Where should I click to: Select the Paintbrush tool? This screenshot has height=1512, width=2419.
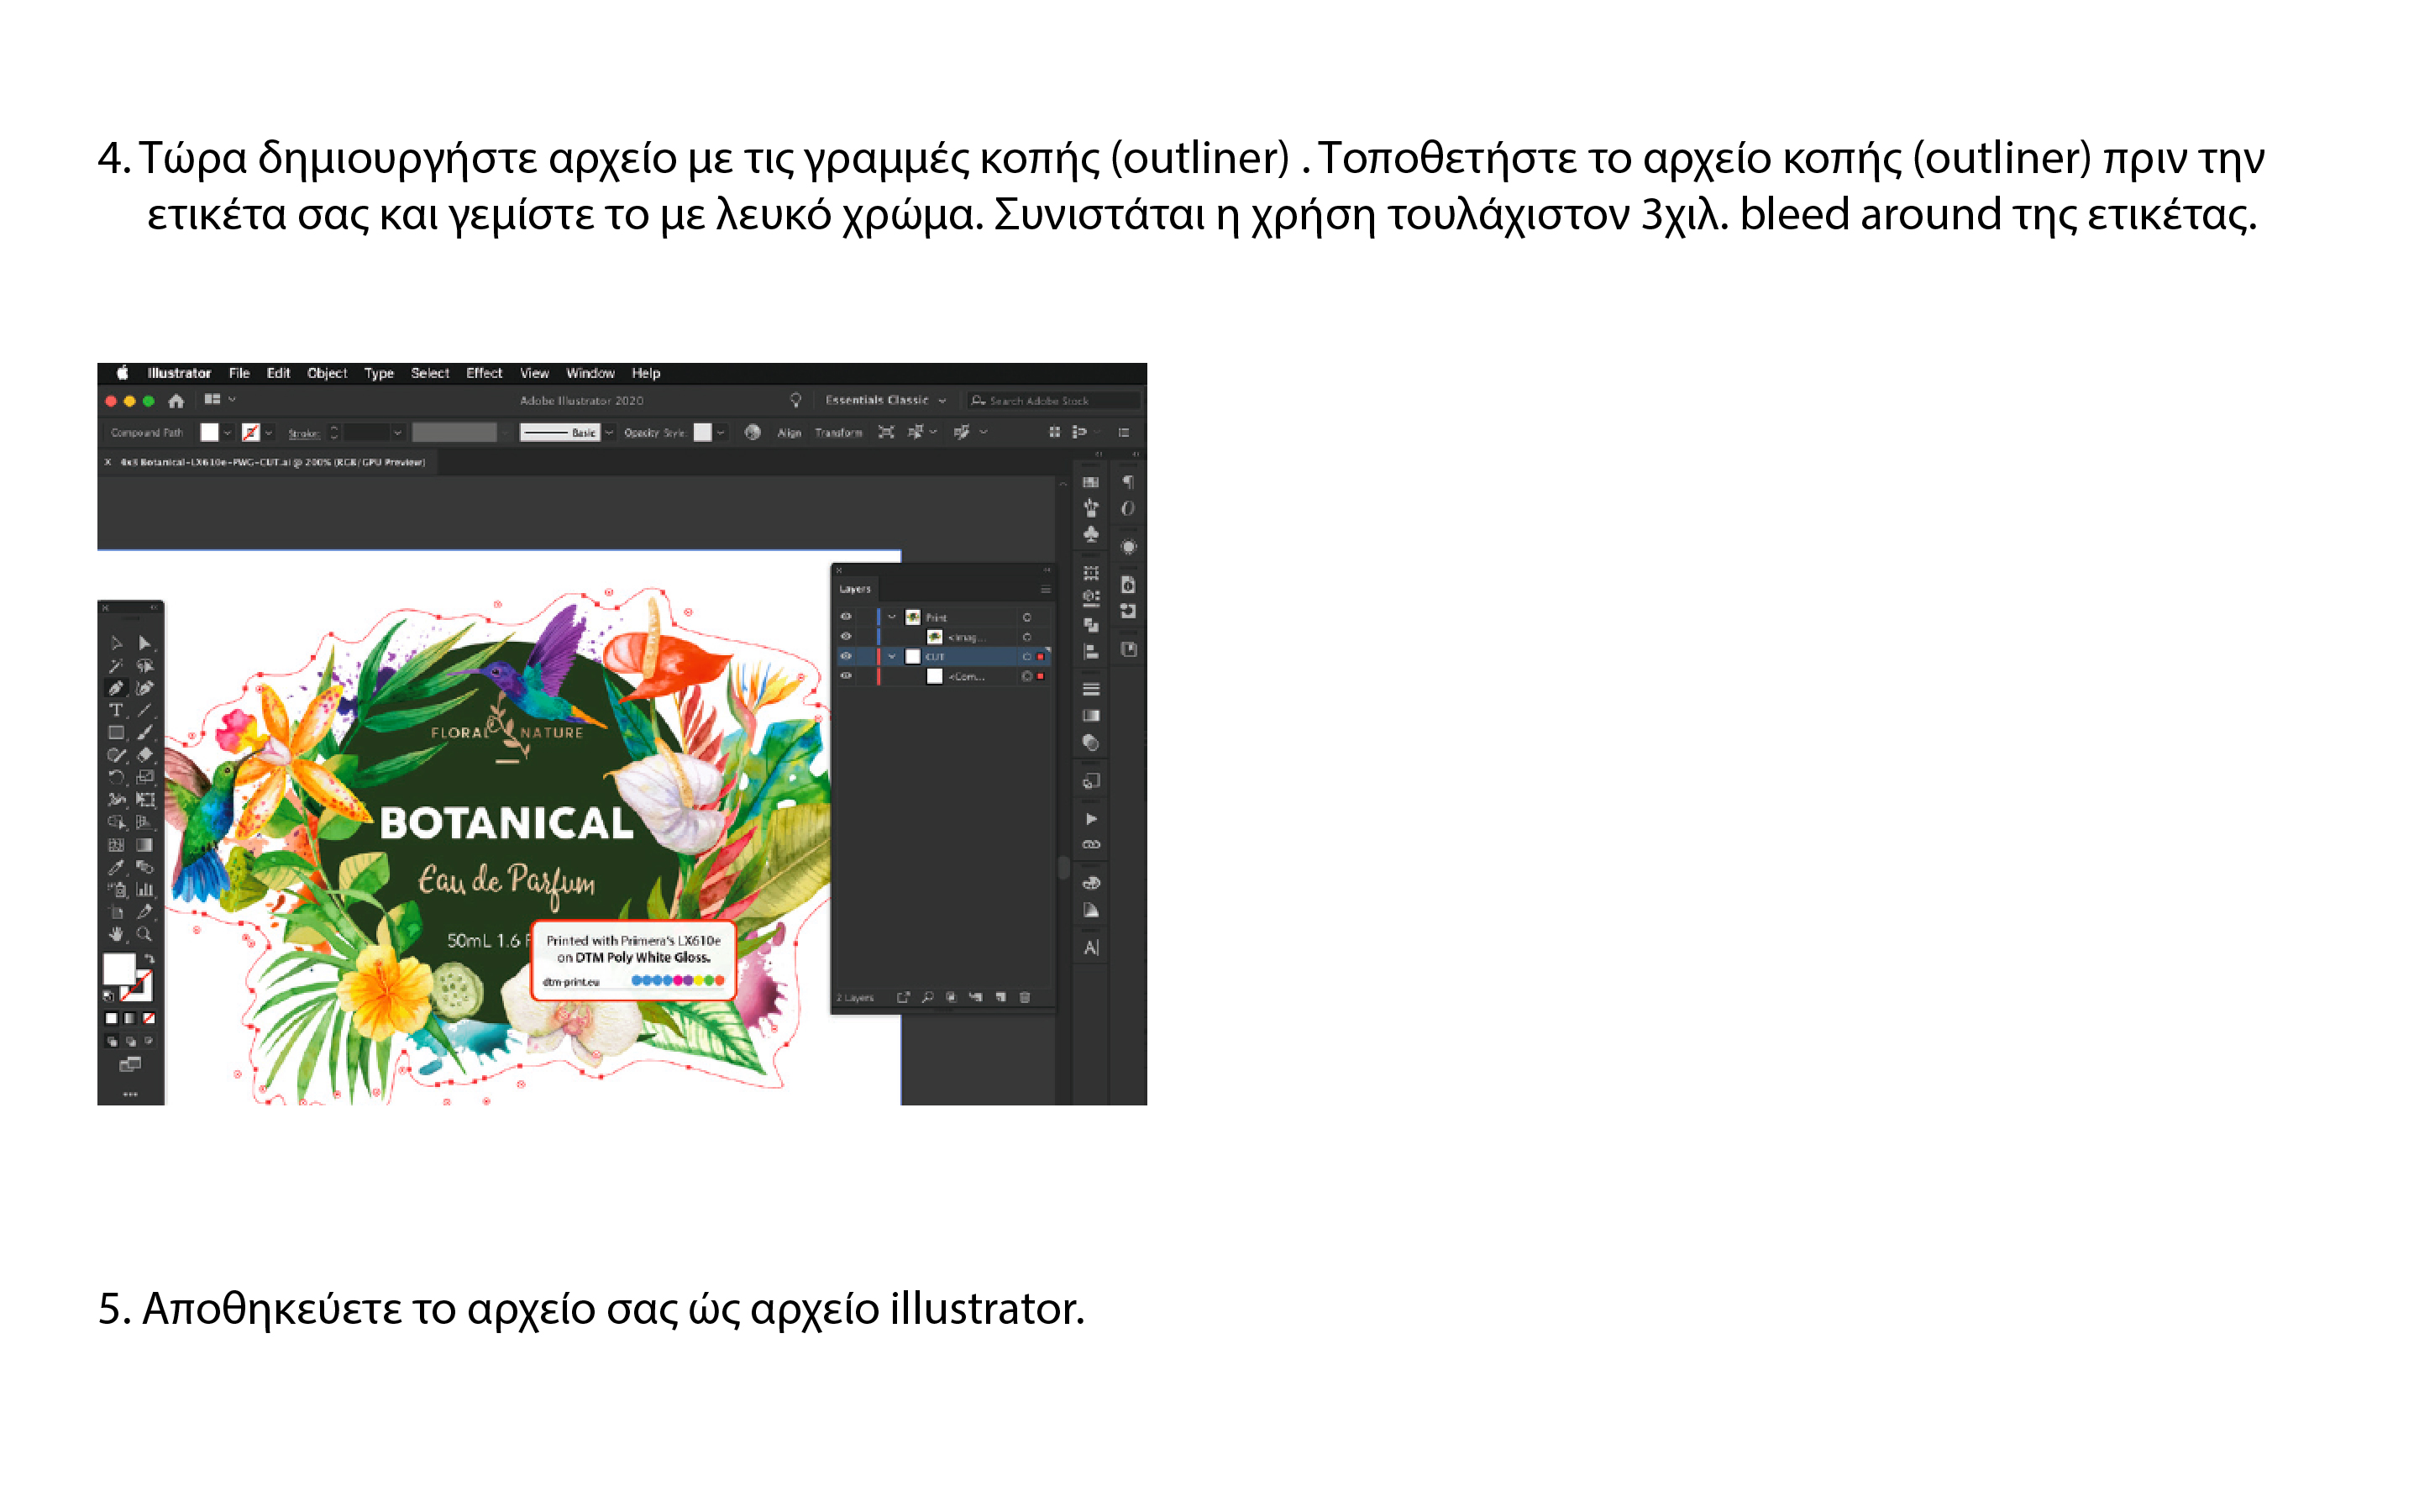tap(145, 733)
